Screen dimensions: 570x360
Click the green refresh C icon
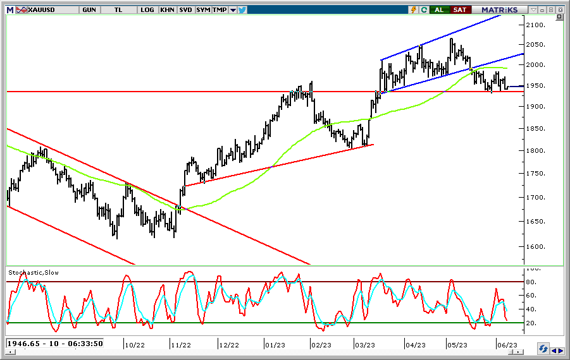[x=424, y=9]
